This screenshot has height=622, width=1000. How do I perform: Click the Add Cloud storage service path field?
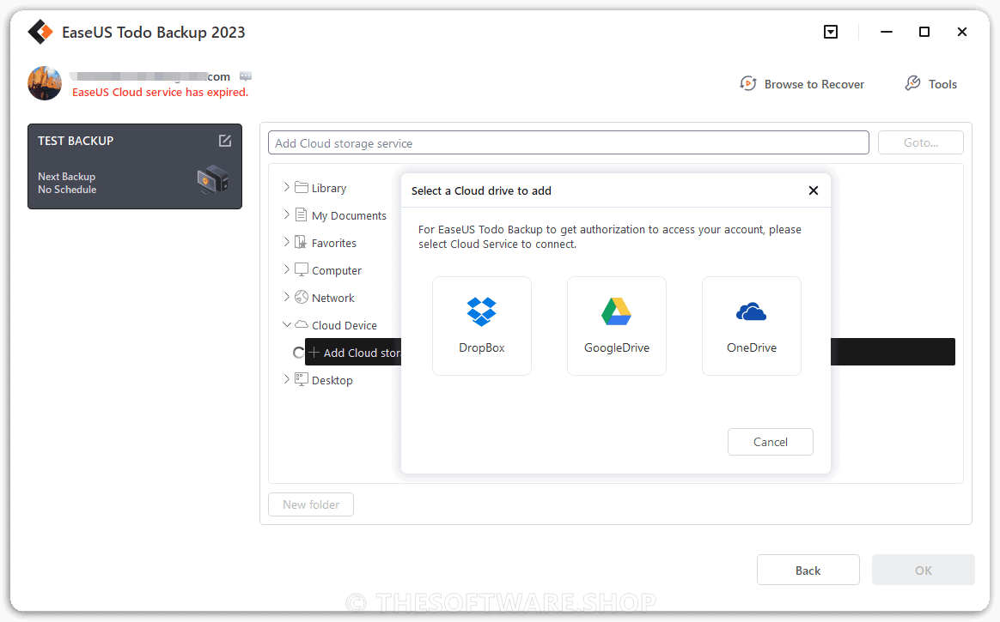tap(568, 142)
